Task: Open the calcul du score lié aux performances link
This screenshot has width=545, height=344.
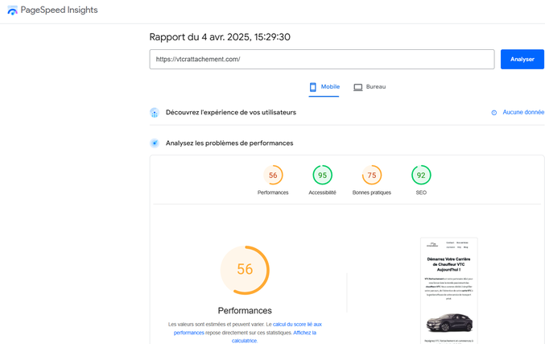Action: [247, 329]
